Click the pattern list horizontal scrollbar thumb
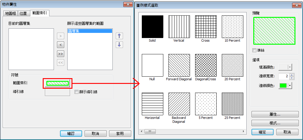This screenshot has width=303, height=140. 150,131
